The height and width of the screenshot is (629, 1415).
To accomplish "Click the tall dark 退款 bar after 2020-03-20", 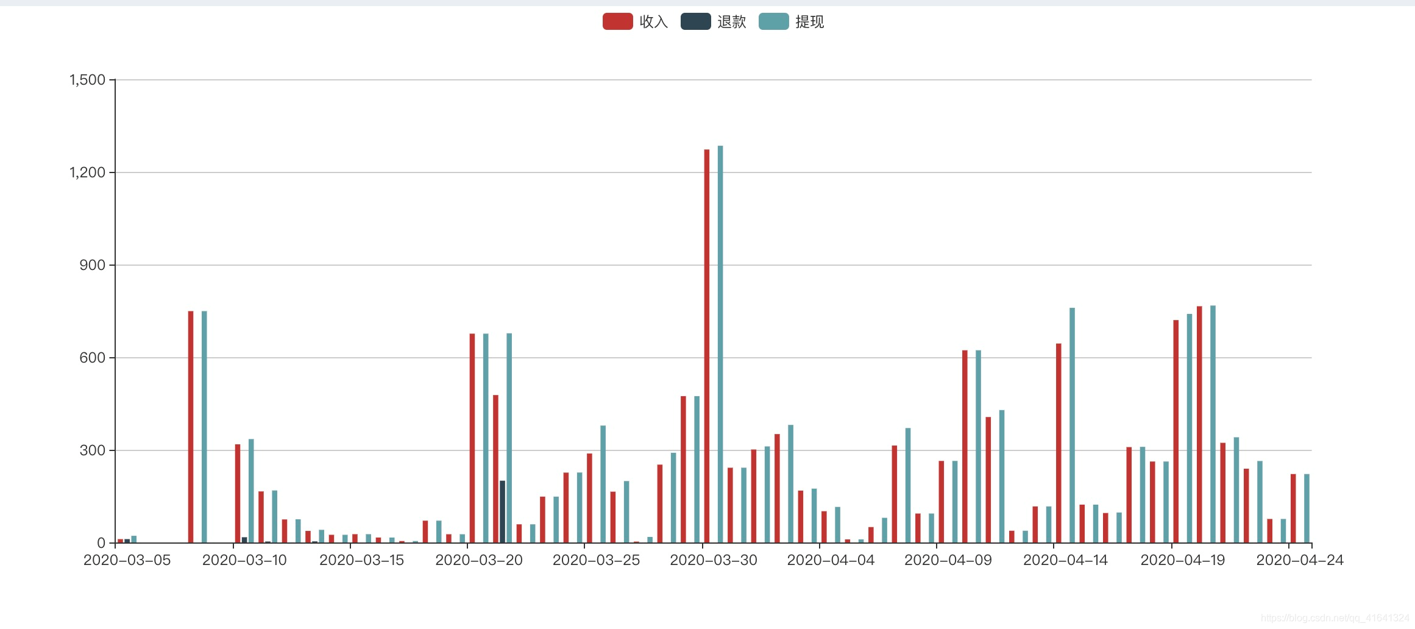I will tap(502, 512).
